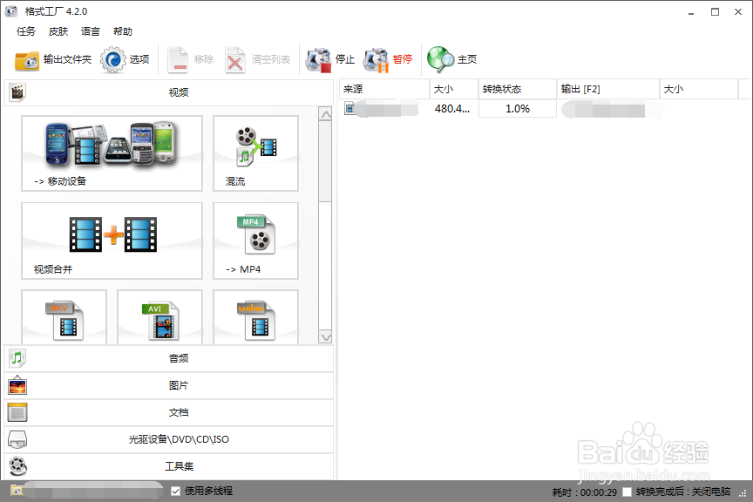Select the 混流 mux tool
This screenshot has width=753, height=502.
coord(255,153)
